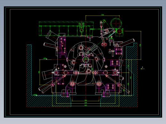This screenshot has height=124, width=166.
Task: Click the countersunk bolt symbol beside the small square
Action: tap(113, 53)
